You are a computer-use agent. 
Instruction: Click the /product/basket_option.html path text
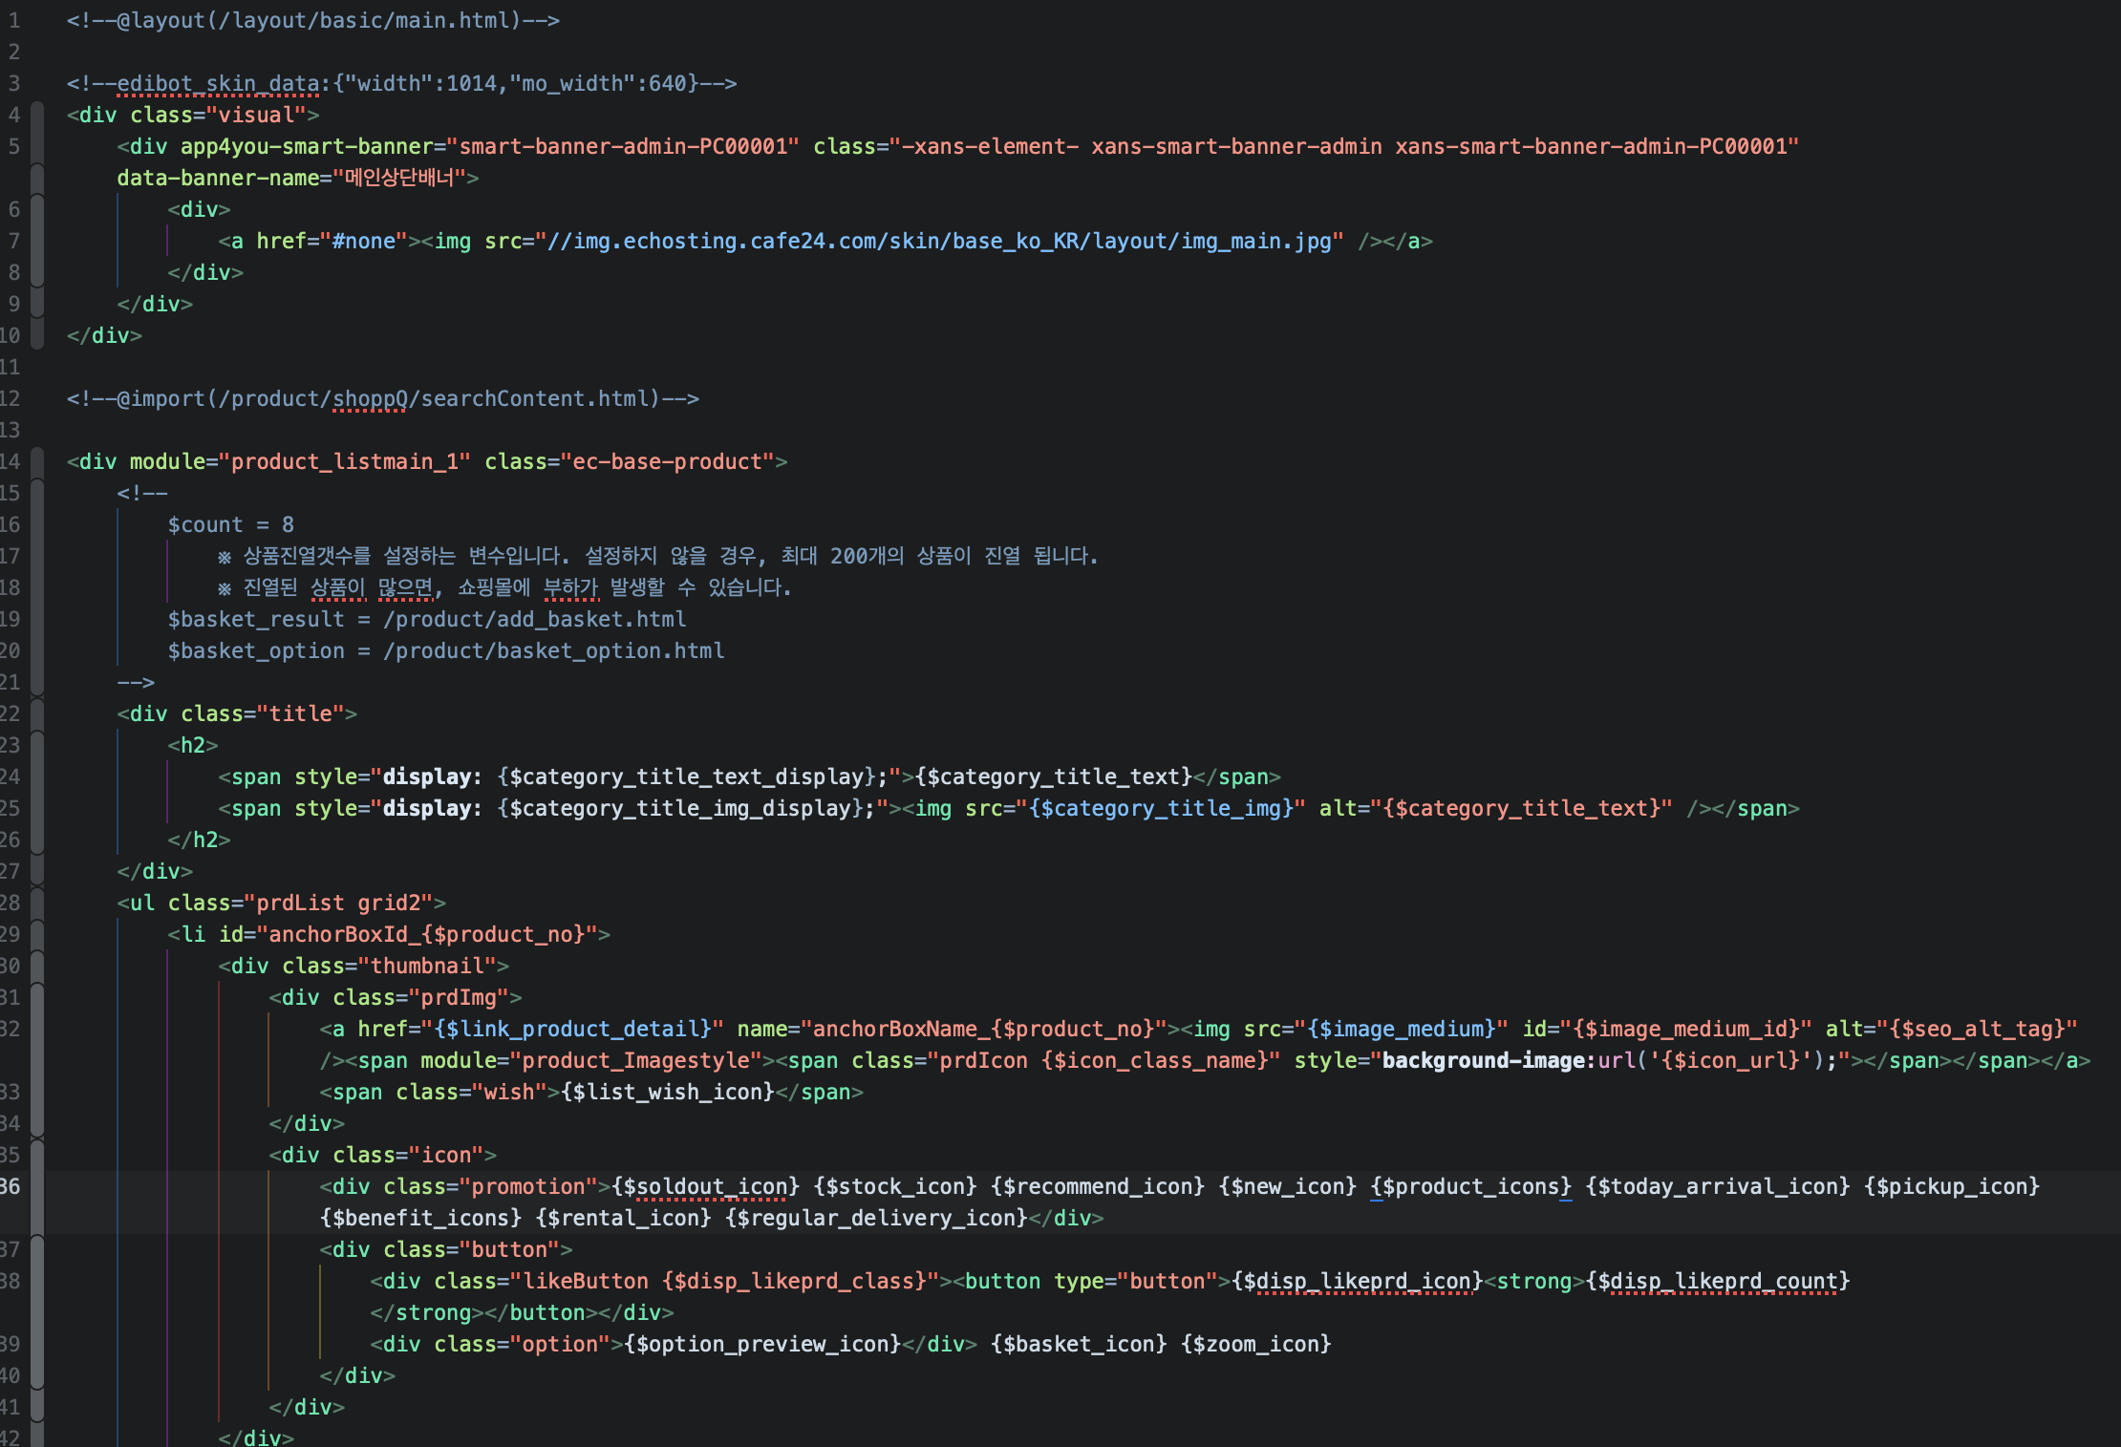click(554, 650)
